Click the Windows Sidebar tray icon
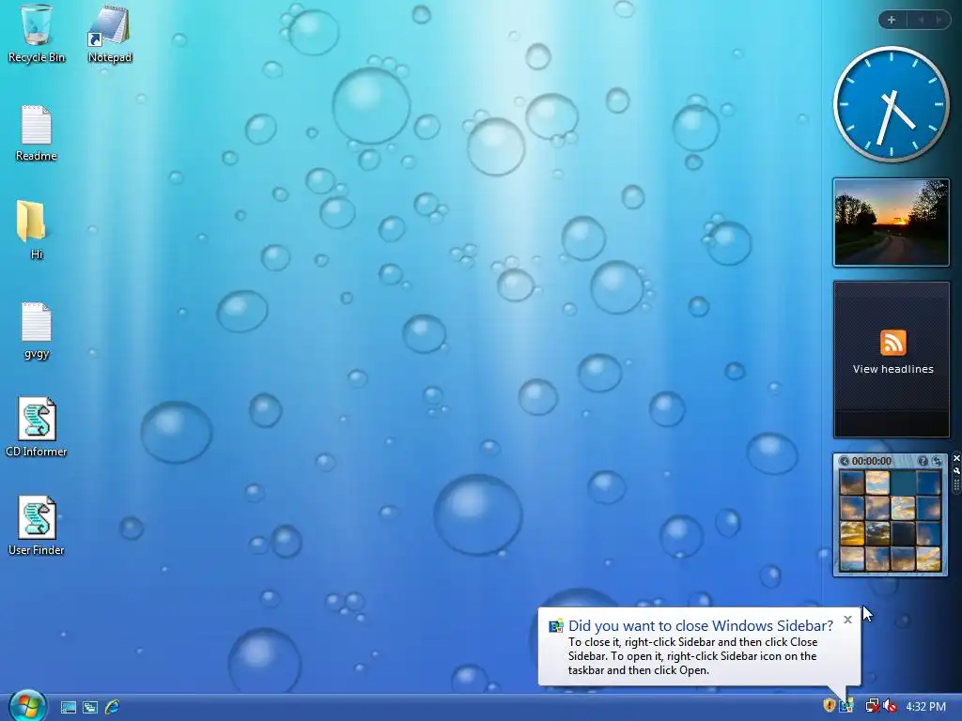Image resolution: width=962 pixels, height=721 pixels. coord(846,706)
